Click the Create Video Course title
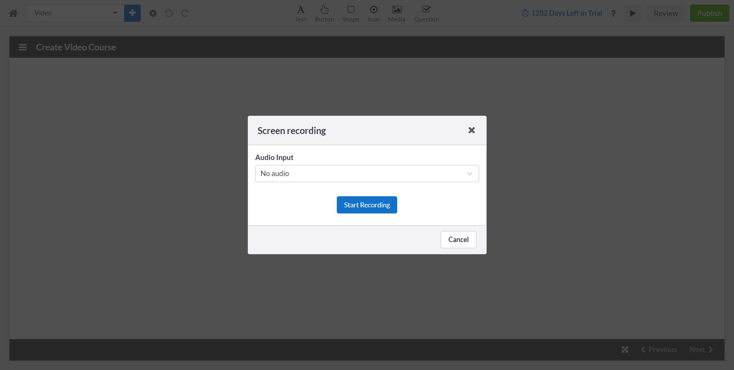Screen dimensions: 734x370 76,47
